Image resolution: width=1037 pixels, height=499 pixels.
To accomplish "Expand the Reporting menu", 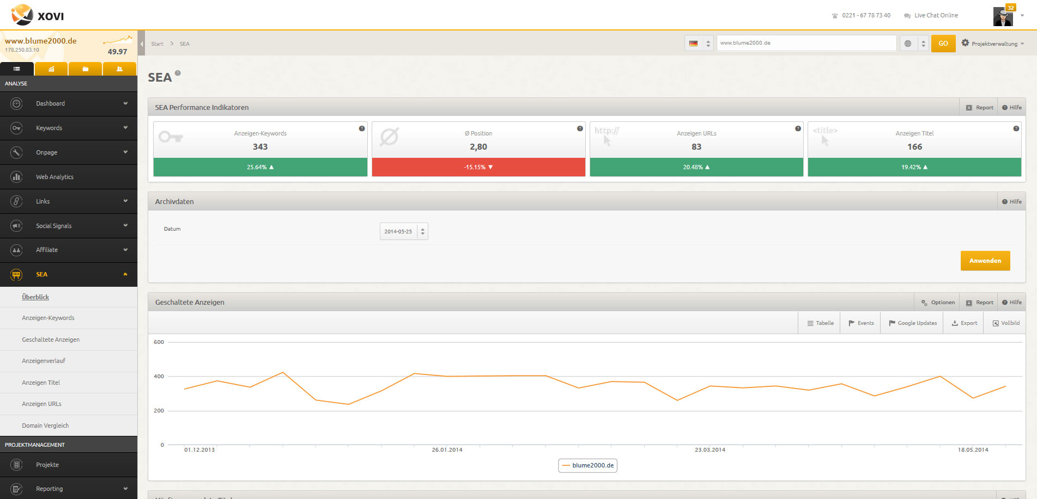I will (125, 489).
